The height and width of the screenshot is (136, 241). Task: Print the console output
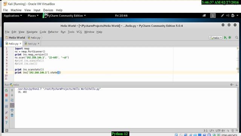coord(12,110)
